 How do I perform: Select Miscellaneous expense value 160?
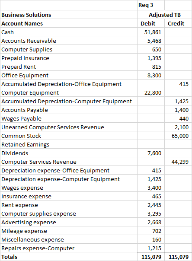[157, 240]
